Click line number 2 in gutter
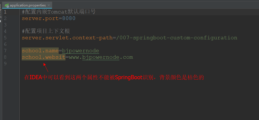 pos(5,18)
